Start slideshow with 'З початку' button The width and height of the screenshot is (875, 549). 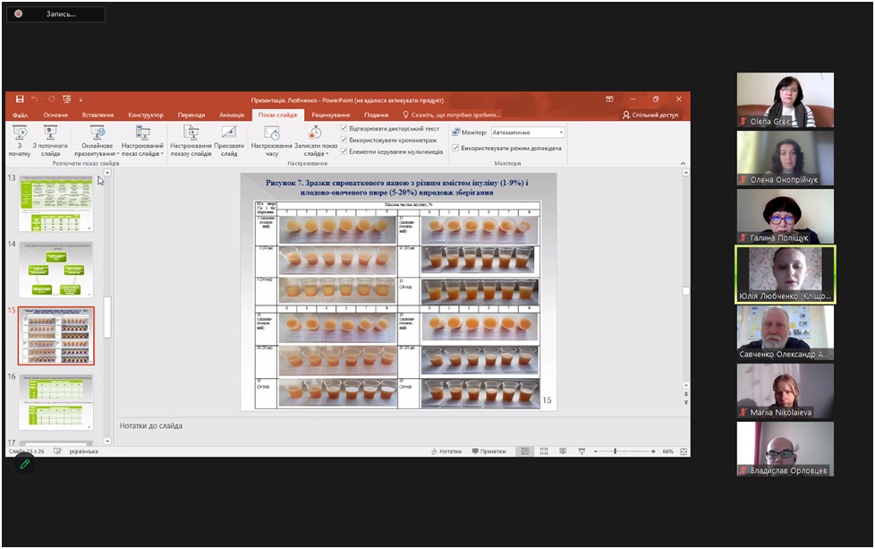pyautogui.click(x=20, y=141)
